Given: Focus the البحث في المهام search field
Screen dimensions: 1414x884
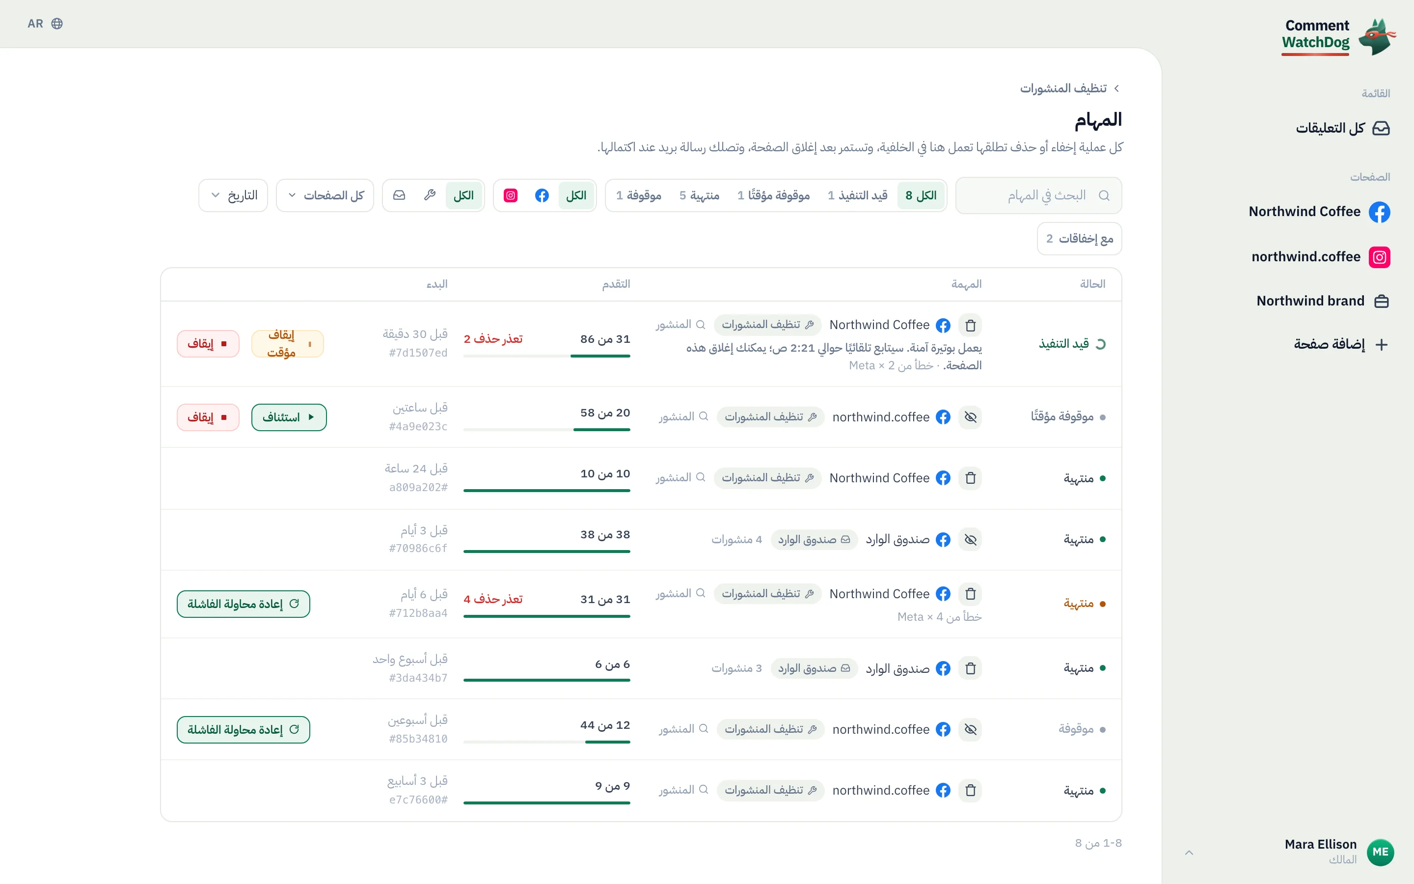Looking at the screenshot, I should tap(1038, 195).
